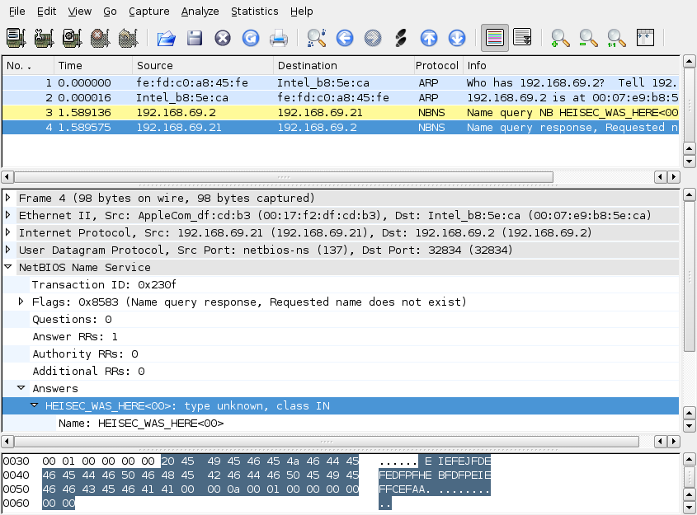Reload the current capture file
The image size is (697, 515).
pyautogui.click(x=251, y=38)
